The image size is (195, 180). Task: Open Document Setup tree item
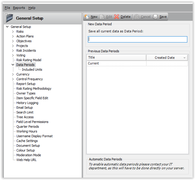pos(28,146)
